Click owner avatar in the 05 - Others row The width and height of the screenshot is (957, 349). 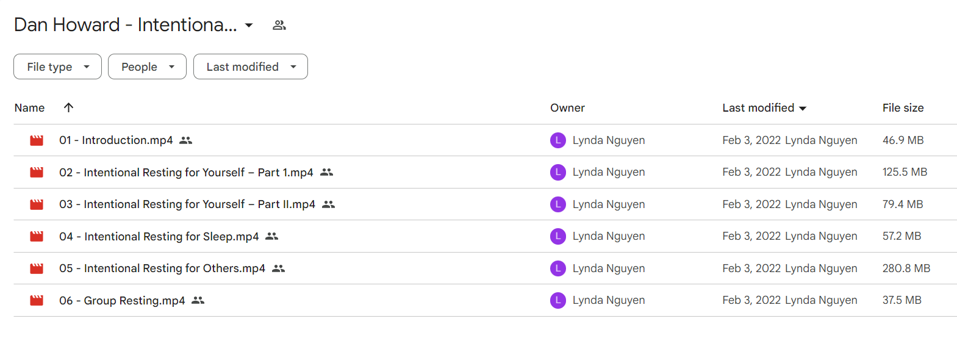[558, 268]
